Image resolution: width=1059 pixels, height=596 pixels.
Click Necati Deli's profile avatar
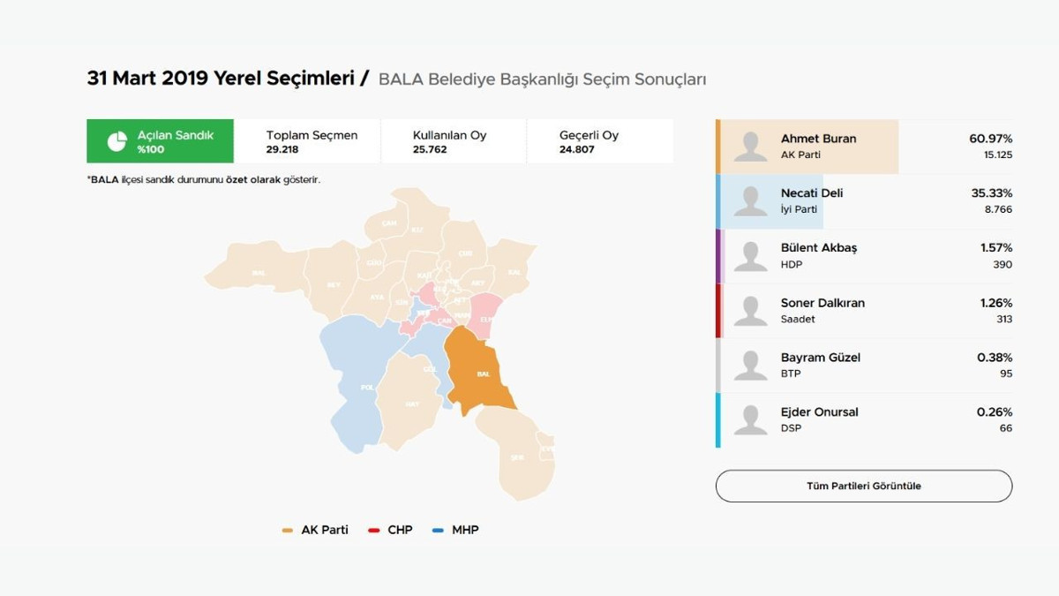click(x=751, y=201)
